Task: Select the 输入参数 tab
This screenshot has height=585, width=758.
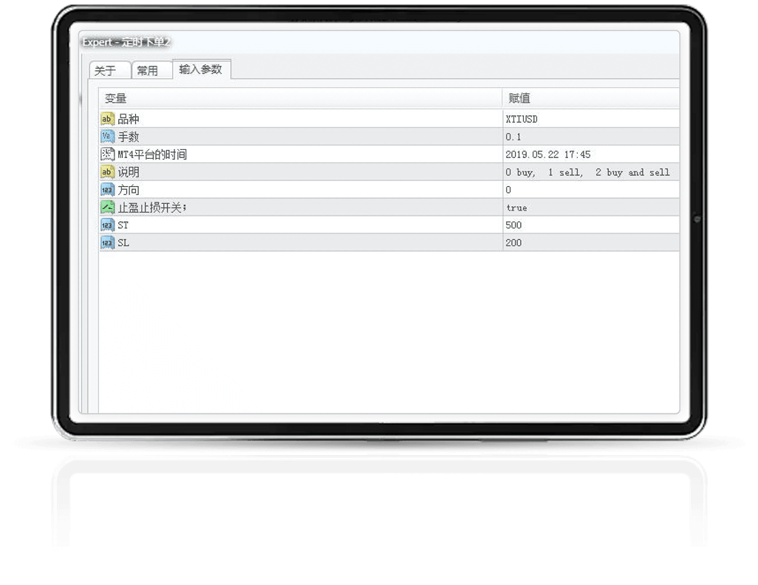Action: pyautogui.click(x=201, y=69)
